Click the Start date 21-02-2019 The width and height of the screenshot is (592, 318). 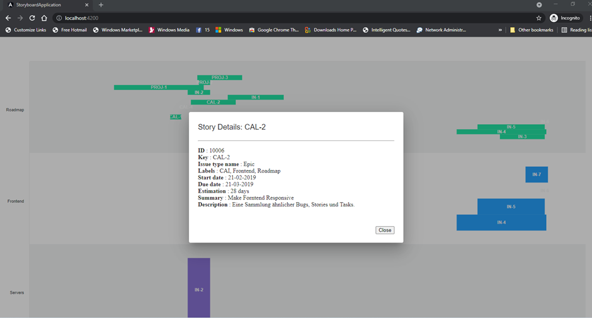(227, 178)
